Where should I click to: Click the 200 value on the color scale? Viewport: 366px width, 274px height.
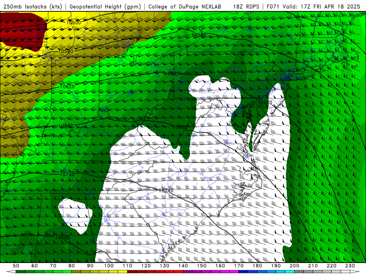[295, 266]
